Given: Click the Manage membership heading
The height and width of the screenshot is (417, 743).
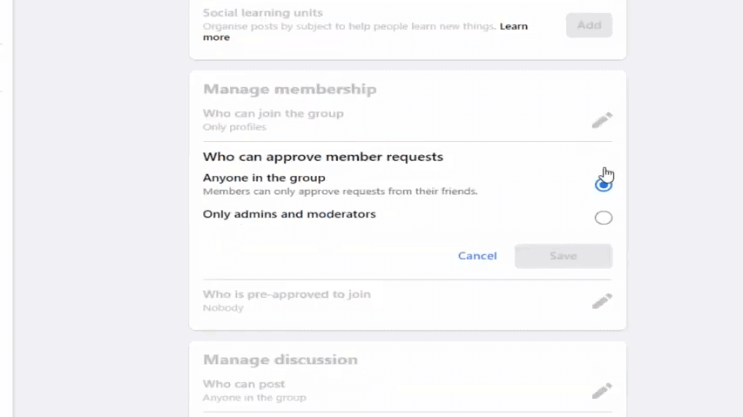Looking at the screenshot, I should pyautogui.click(x=289, y=89).
